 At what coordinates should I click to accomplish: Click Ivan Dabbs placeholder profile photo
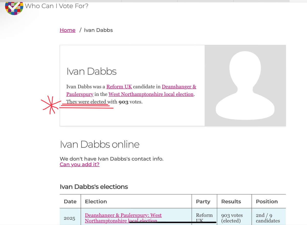tap(245, 86)
